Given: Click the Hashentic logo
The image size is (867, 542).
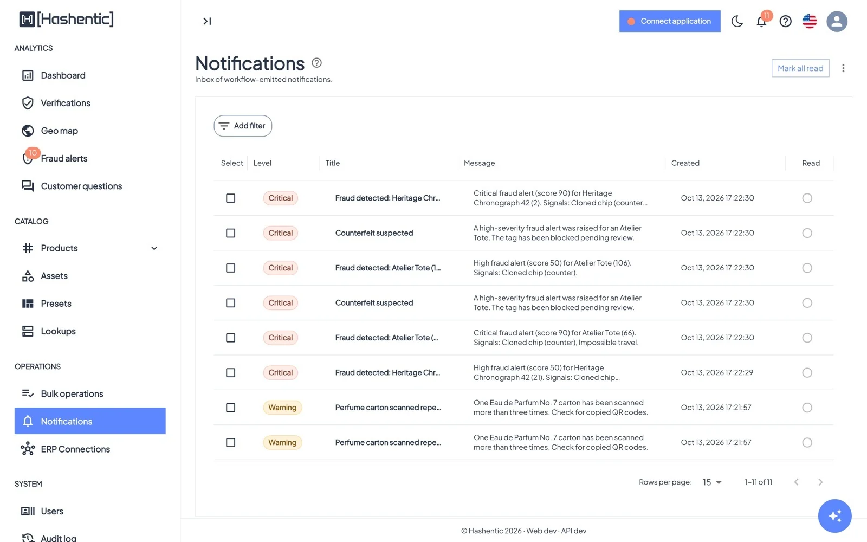Looking at the screenshot, I should pyautogui.click(x=67, y=20).
